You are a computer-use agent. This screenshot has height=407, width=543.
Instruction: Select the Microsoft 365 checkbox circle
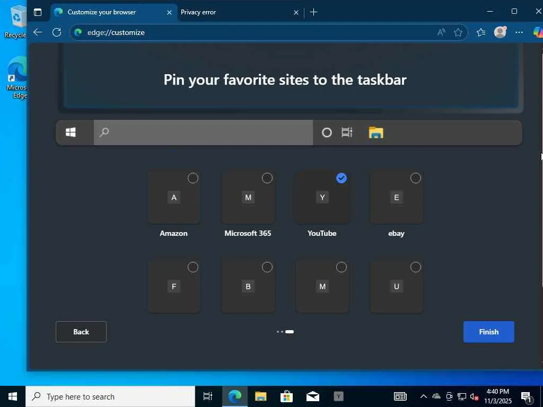coord(267,178)
